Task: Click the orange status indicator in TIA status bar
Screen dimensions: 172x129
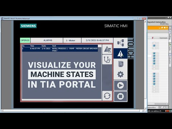Action: coord(167,111)
